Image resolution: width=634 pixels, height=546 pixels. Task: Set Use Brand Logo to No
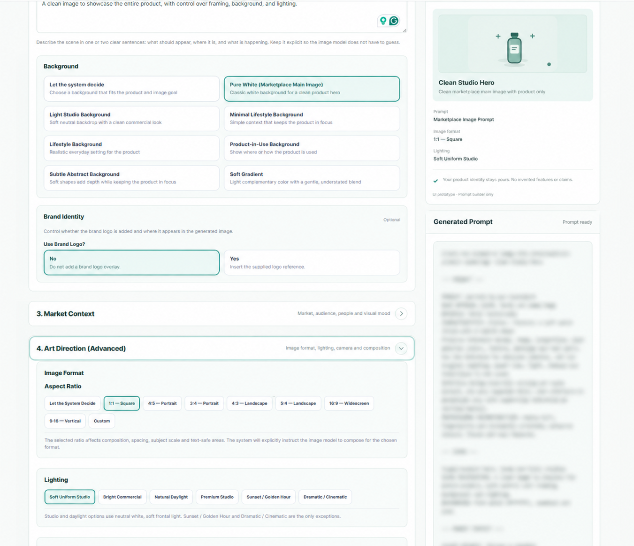pyautogui.click(x=131, y=263)
